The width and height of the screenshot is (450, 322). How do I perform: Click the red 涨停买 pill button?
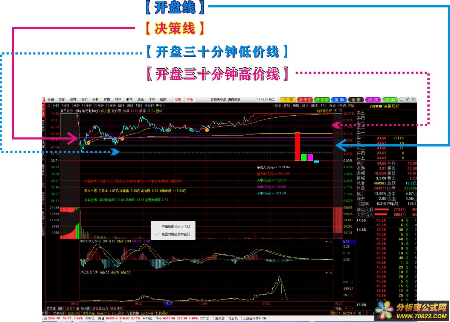305,100
